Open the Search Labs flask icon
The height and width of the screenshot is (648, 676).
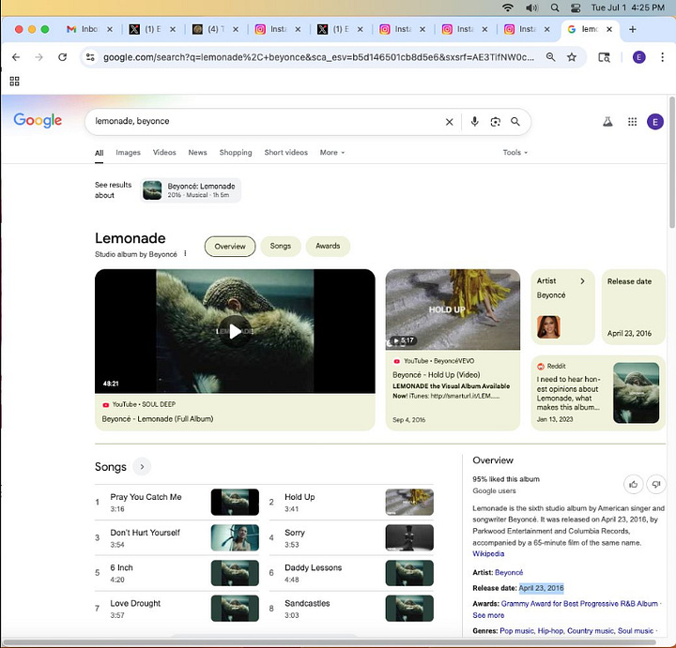pyautogui.click(x=607, y=122)
